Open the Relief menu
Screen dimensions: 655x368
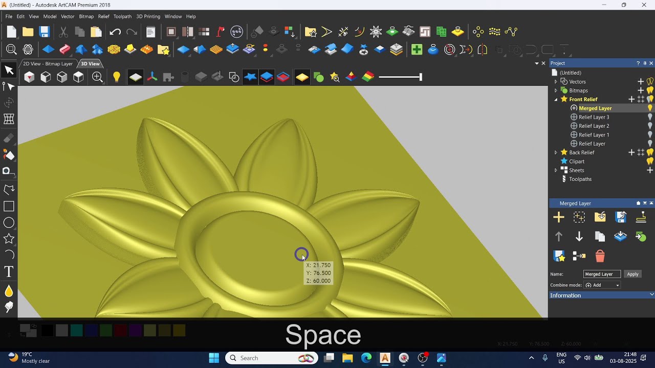[104, 16]
